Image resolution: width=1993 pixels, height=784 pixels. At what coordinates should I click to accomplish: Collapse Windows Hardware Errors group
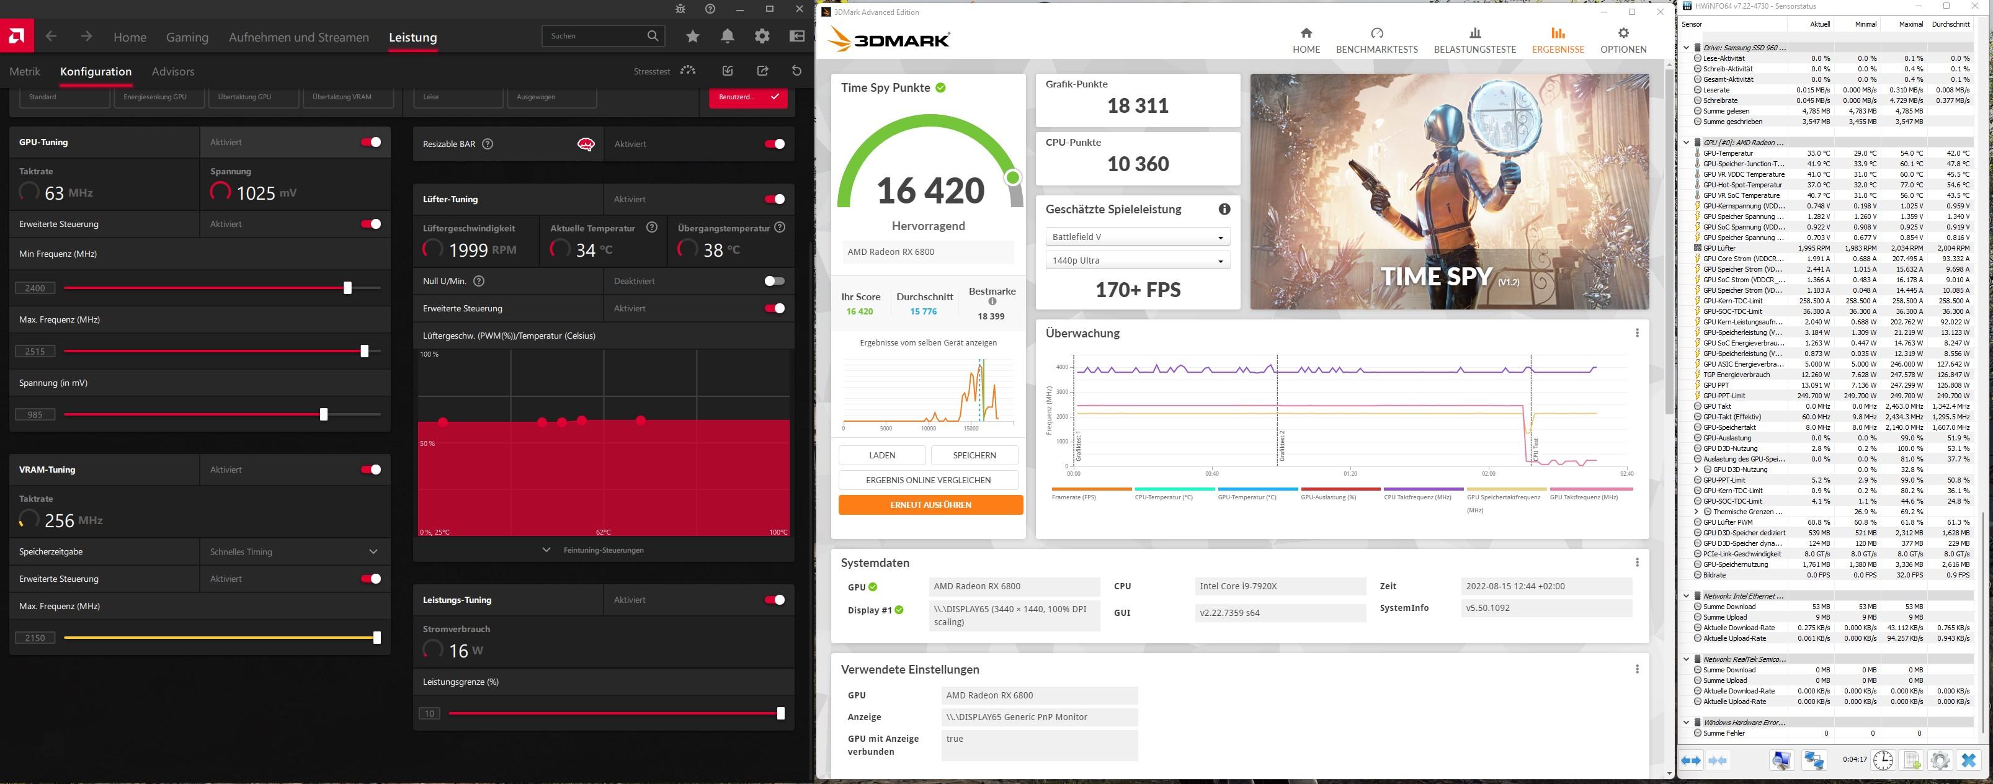[x=1687, y=723]
